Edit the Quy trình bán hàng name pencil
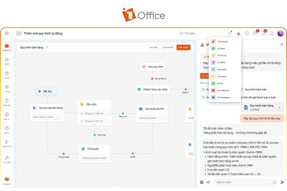Image resolution: width=287 pixels, height=191 pixels. (x=47, y=47)
